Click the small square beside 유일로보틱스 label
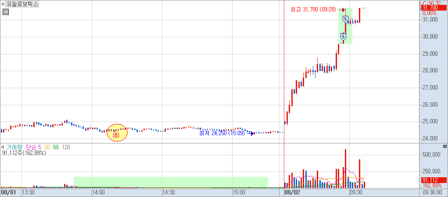The image size is (448, 197). 3,4
